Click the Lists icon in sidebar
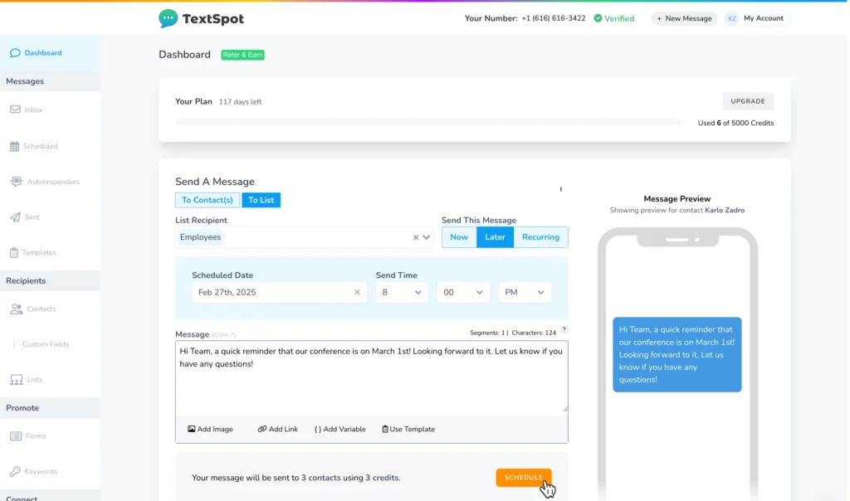 pos(17,380)
